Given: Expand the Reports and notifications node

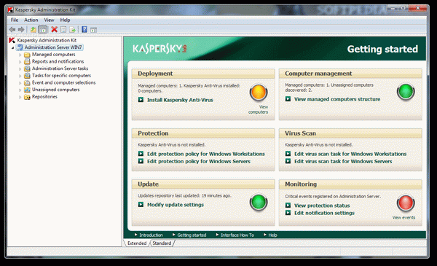Looking at the screenshot, I should pos(20,62).
